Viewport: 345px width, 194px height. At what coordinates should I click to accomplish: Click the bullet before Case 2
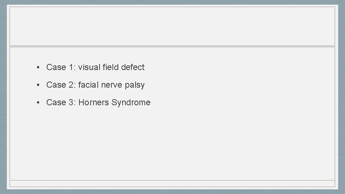point(38,85)
